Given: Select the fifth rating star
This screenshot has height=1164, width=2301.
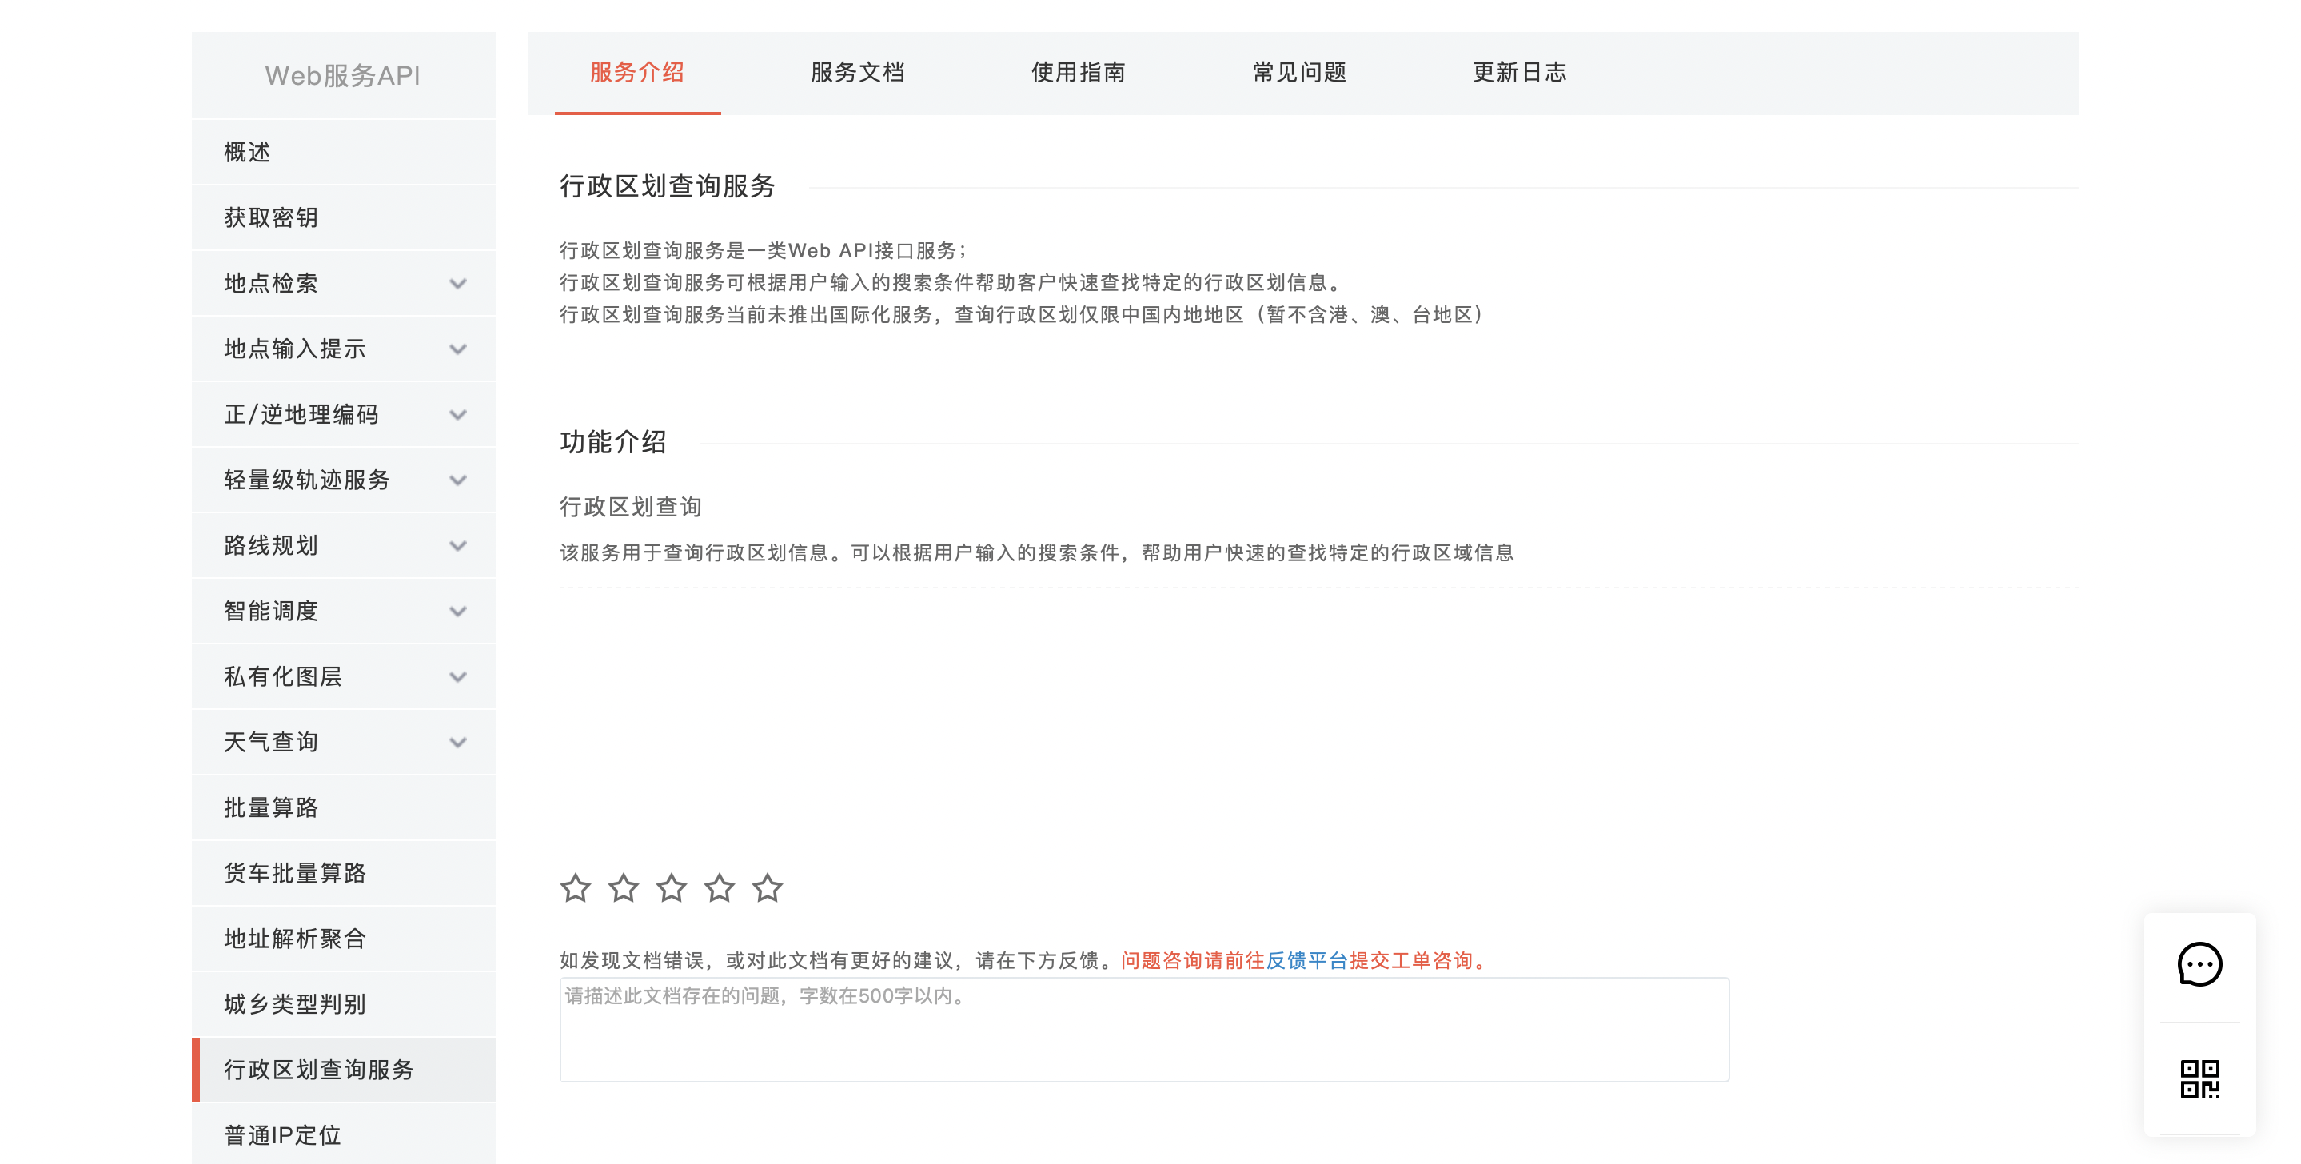Looking at the screenshot, I should coord(768,888).
